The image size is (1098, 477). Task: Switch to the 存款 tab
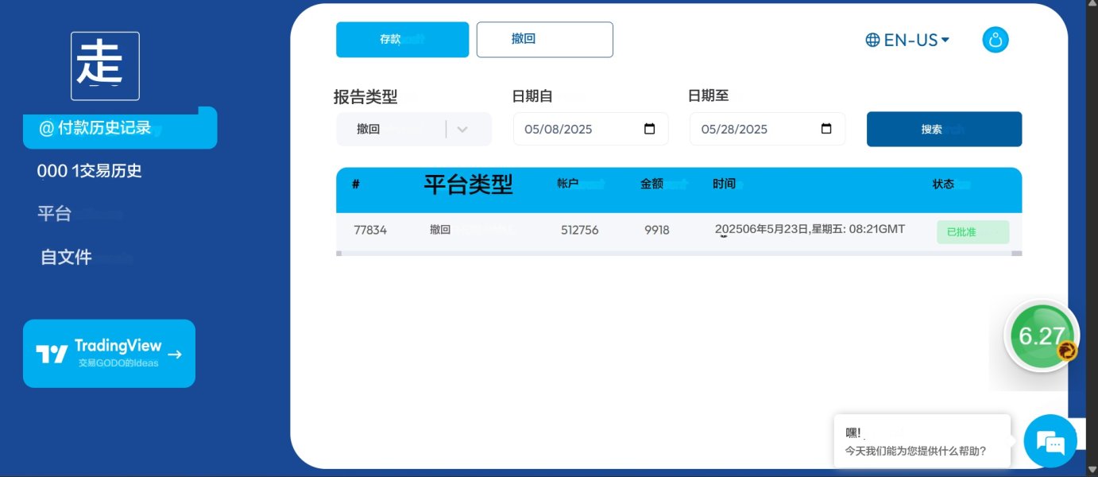[402, 40]
